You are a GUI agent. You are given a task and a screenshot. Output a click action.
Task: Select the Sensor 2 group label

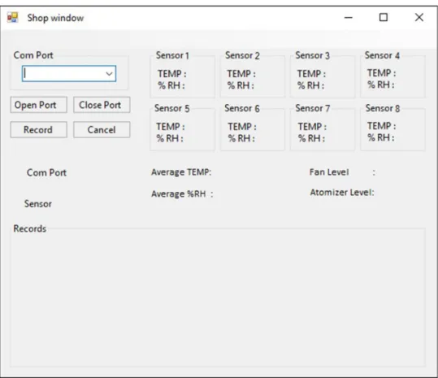coord(242,55)
